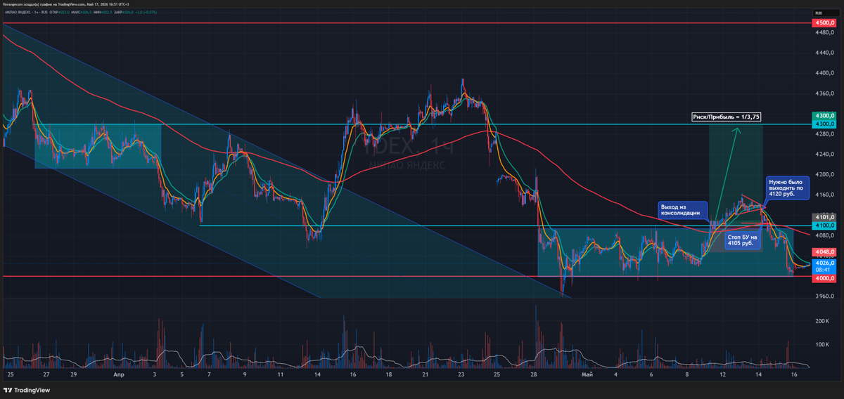Select the 'Стоп БУ на 4105 руб.' callout

[743, 241]
